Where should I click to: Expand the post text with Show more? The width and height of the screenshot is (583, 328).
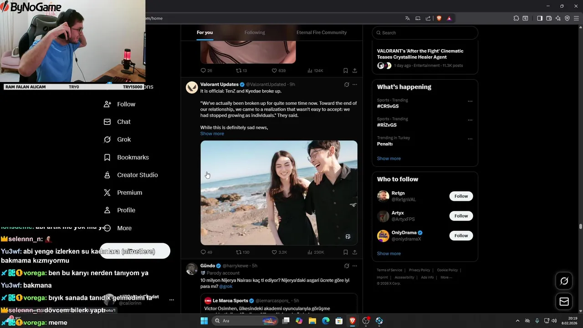(x=212, y=133)
